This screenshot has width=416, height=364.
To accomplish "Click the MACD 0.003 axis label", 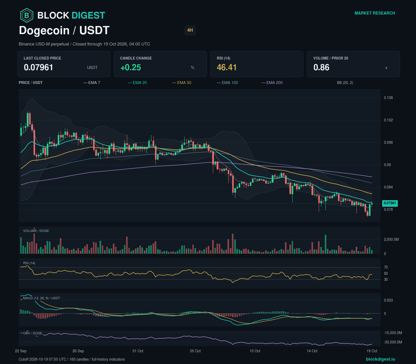I will [388, 300].
